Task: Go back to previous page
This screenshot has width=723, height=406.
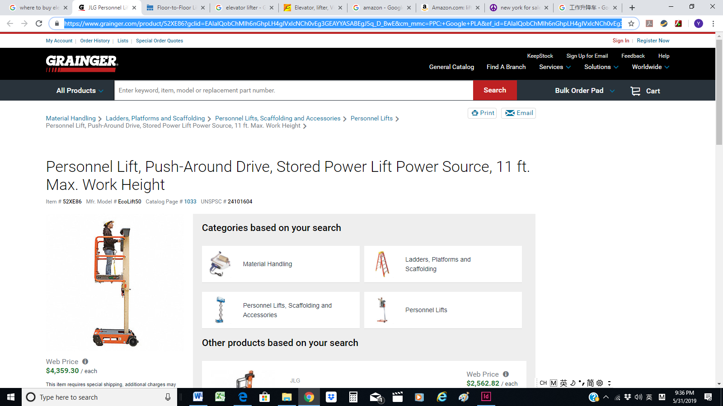Action: (10, 23)
